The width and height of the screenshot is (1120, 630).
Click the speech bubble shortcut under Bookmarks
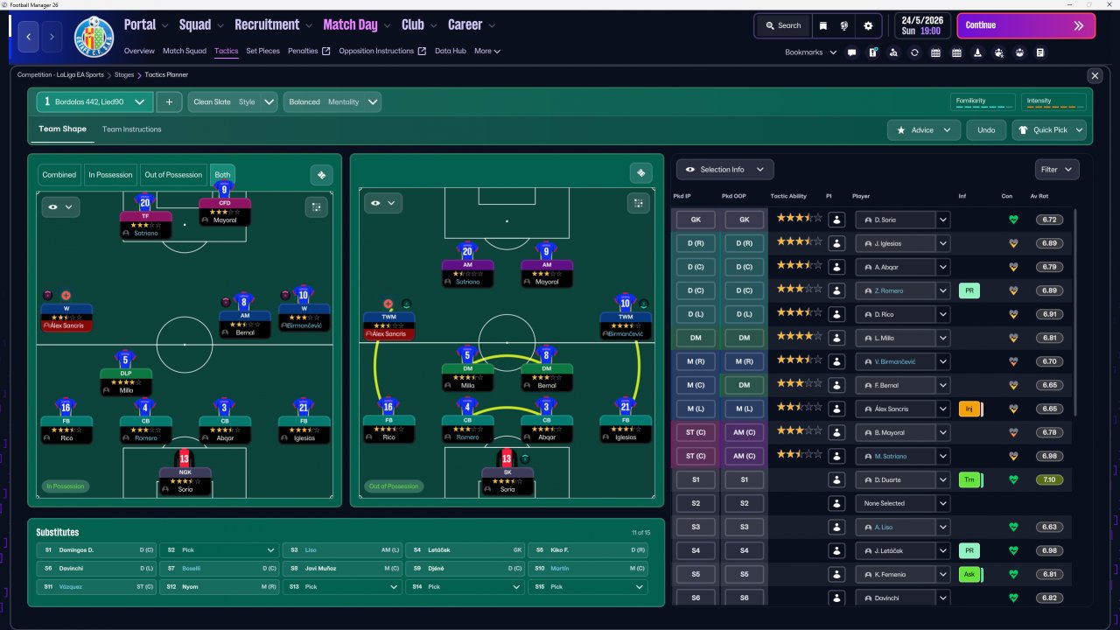[851, 52]
